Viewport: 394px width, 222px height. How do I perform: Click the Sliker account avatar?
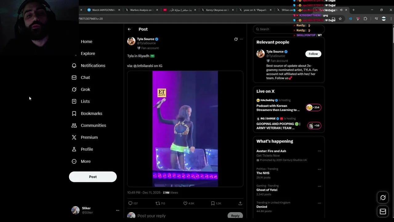[x=75, y=210]
